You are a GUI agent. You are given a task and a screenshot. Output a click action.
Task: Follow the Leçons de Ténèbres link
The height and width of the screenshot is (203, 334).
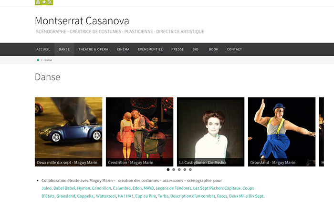(173, 188)
